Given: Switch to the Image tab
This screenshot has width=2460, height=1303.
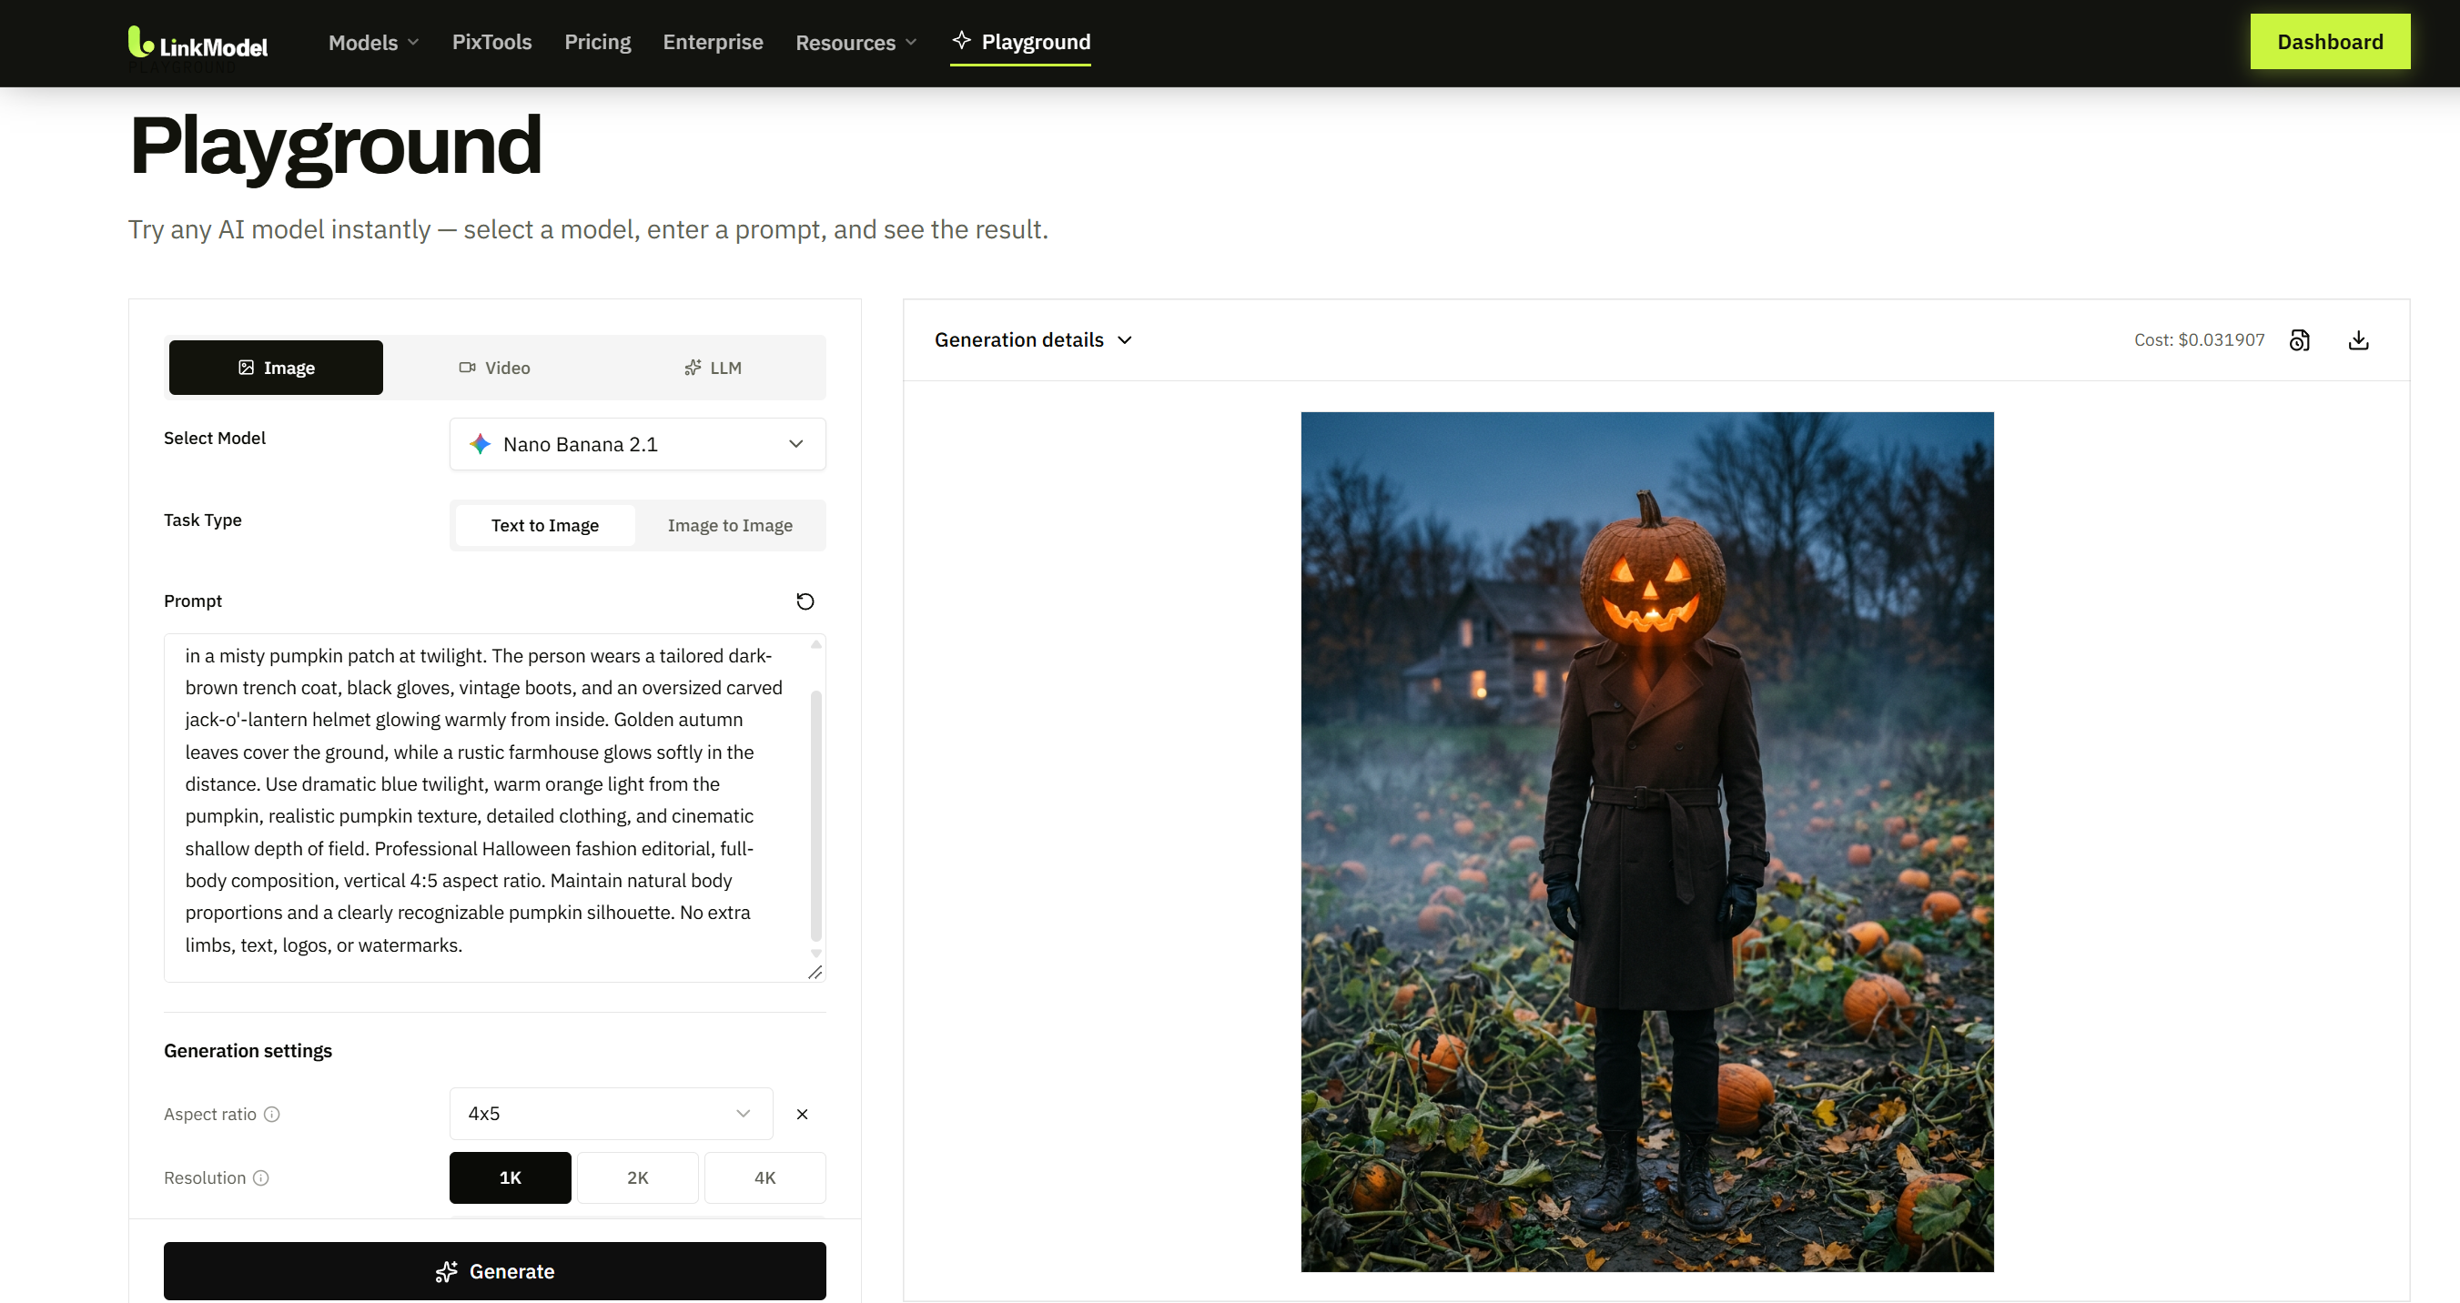Looking at the screenshot, I should [276, 368].
